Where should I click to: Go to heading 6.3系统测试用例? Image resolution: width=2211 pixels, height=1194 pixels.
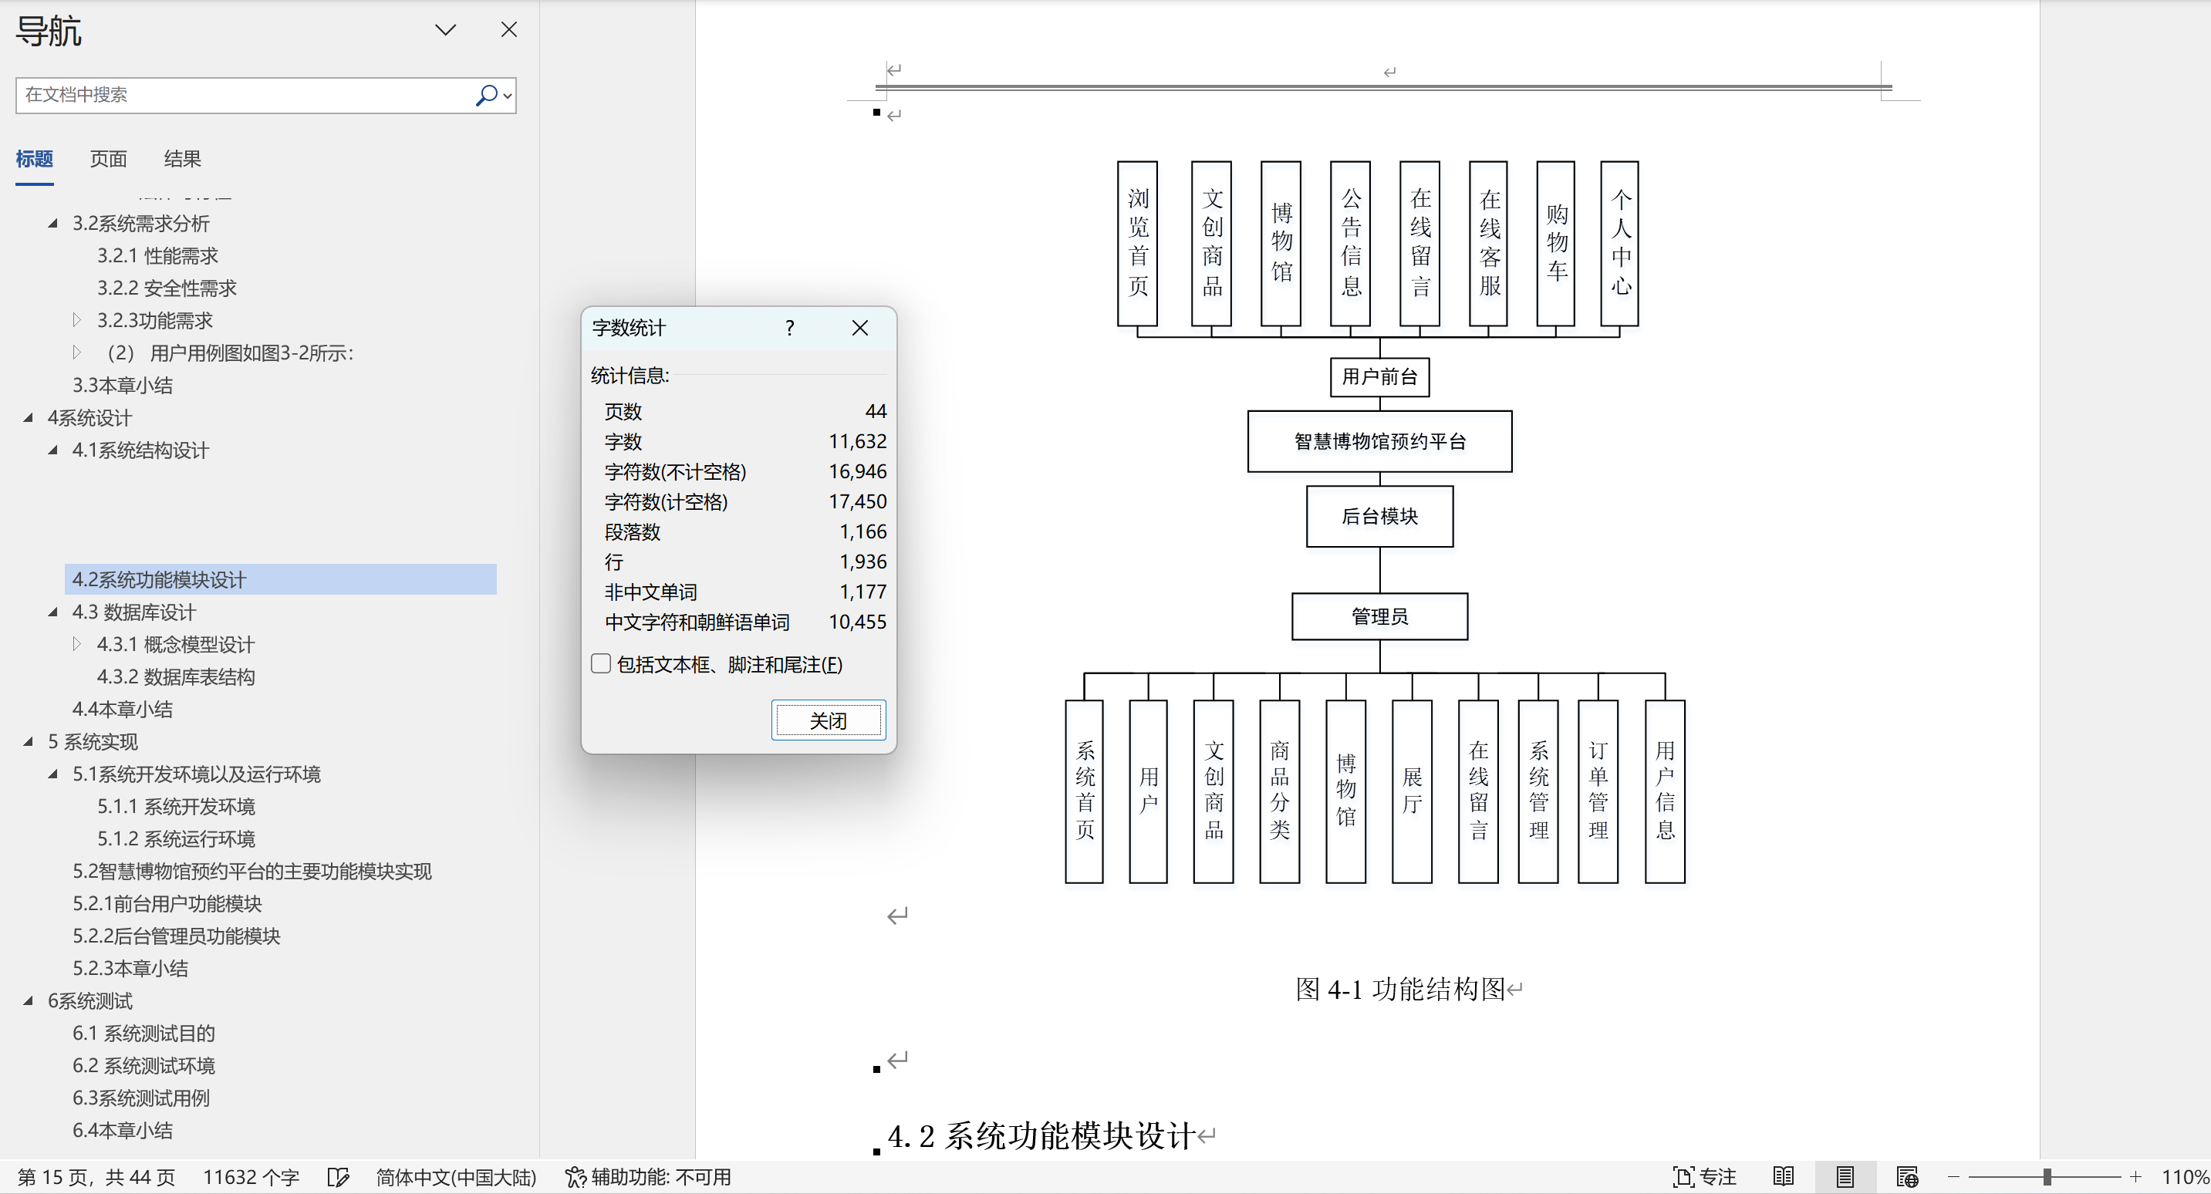tap(140, 1098)
